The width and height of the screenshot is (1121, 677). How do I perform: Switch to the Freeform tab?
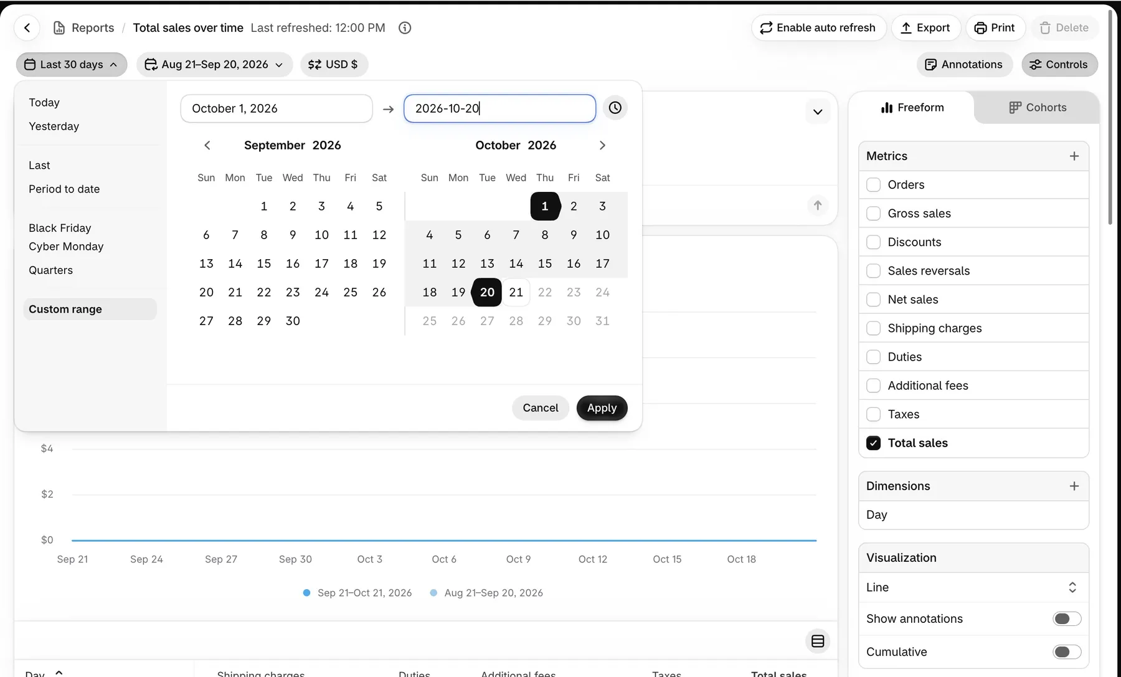coord(912,108)
